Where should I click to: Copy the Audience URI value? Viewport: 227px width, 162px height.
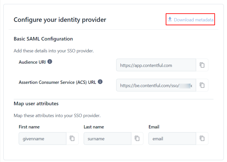coord(202,65)
